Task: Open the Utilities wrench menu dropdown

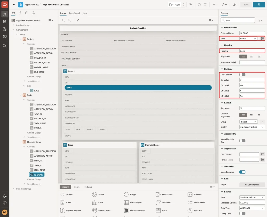Action: point(224,5)
